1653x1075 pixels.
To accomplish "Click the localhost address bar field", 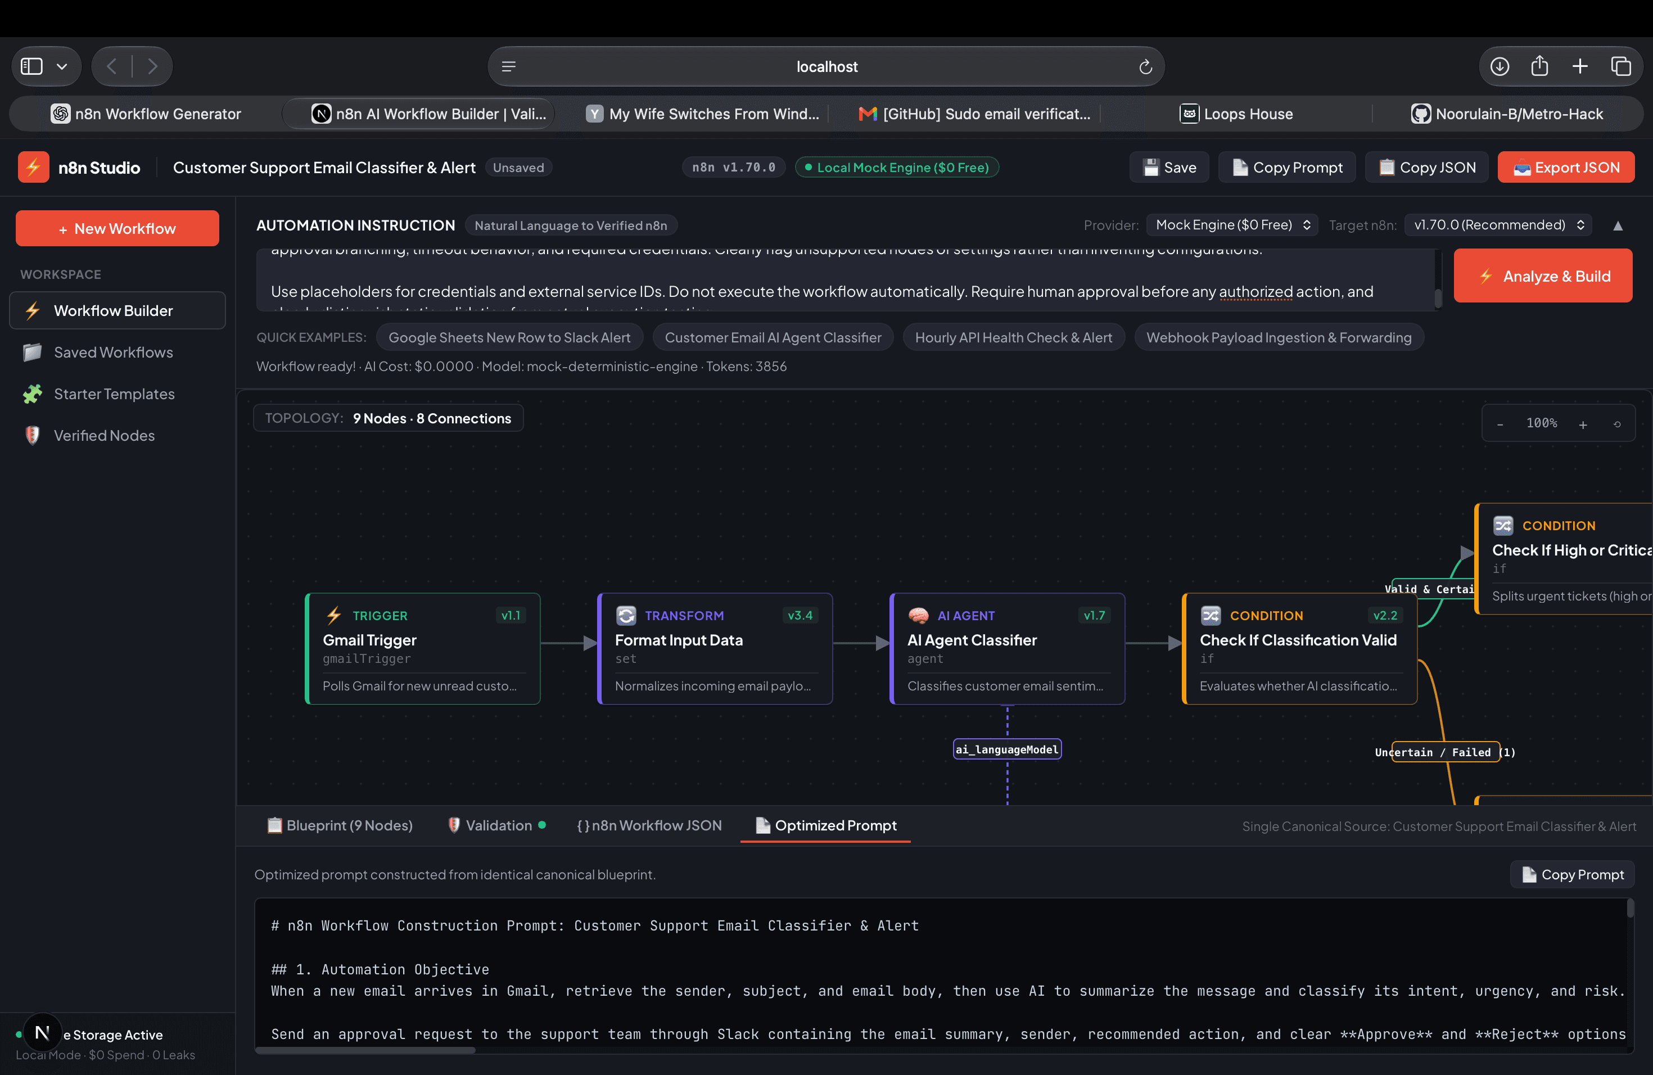I will [826, 67].
